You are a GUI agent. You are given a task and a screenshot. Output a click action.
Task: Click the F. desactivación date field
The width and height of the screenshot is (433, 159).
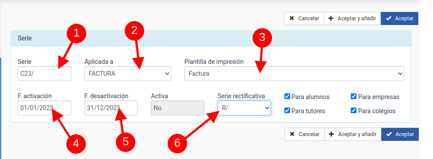(111, 108)
